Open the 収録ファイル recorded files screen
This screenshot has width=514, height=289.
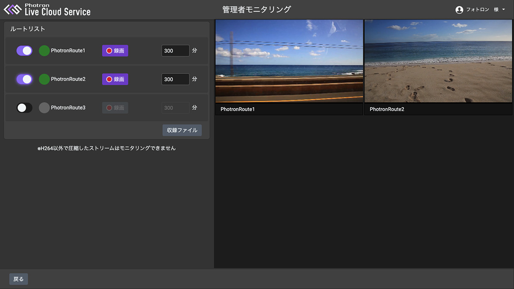coord(182,130)
